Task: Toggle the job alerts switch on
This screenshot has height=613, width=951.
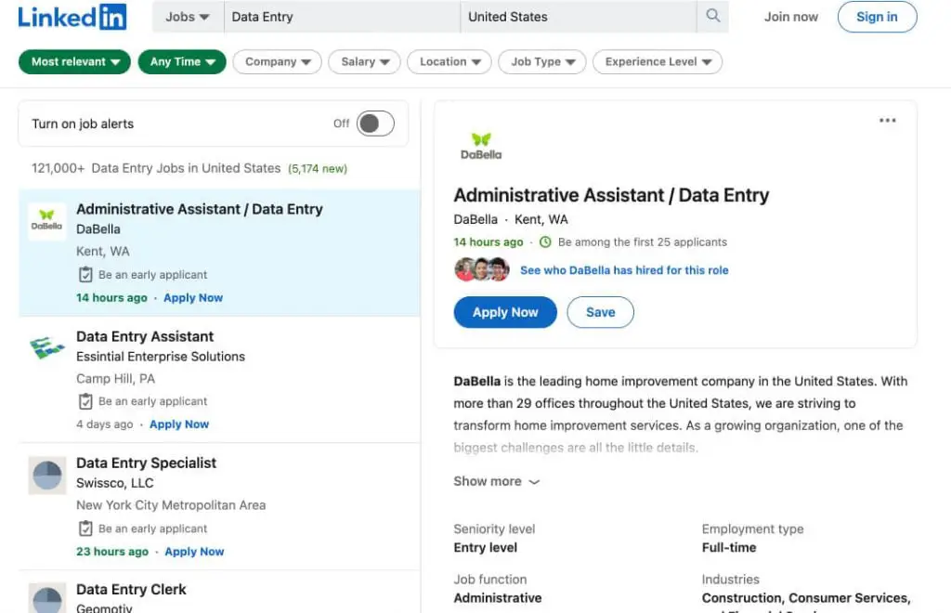Action: pos(375,124)
